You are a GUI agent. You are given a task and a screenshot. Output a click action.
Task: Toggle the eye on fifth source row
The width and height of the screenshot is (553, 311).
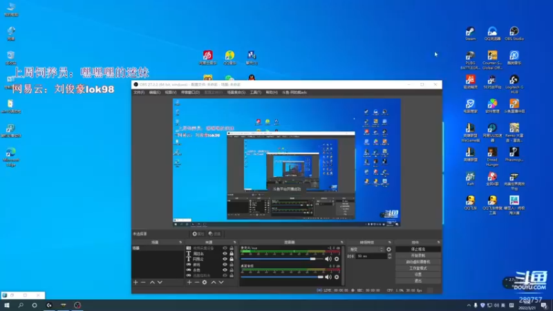tap(225, 270)
